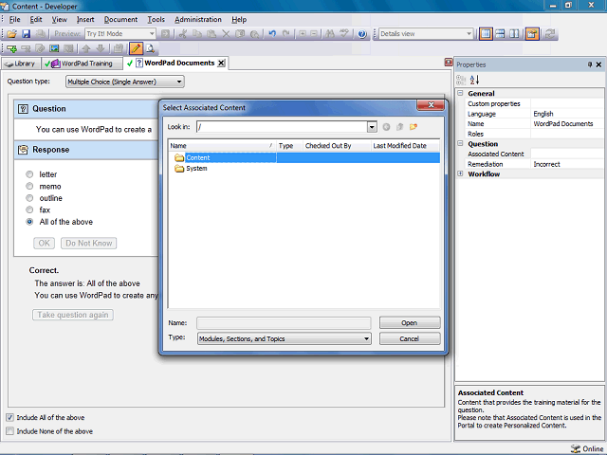
Task: Click the Undo arrow icon
Action: pos(272,34)
